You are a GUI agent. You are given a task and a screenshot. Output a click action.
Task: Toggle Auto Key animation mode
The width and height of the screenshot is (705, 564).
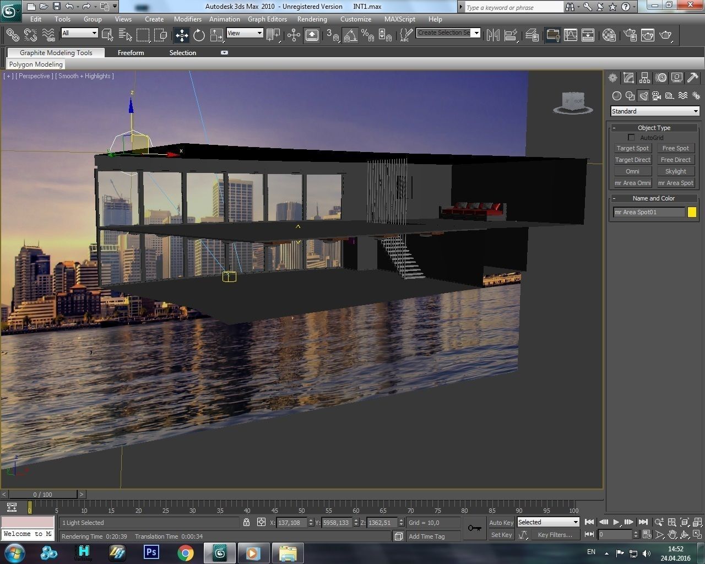[x=501, y=523]
